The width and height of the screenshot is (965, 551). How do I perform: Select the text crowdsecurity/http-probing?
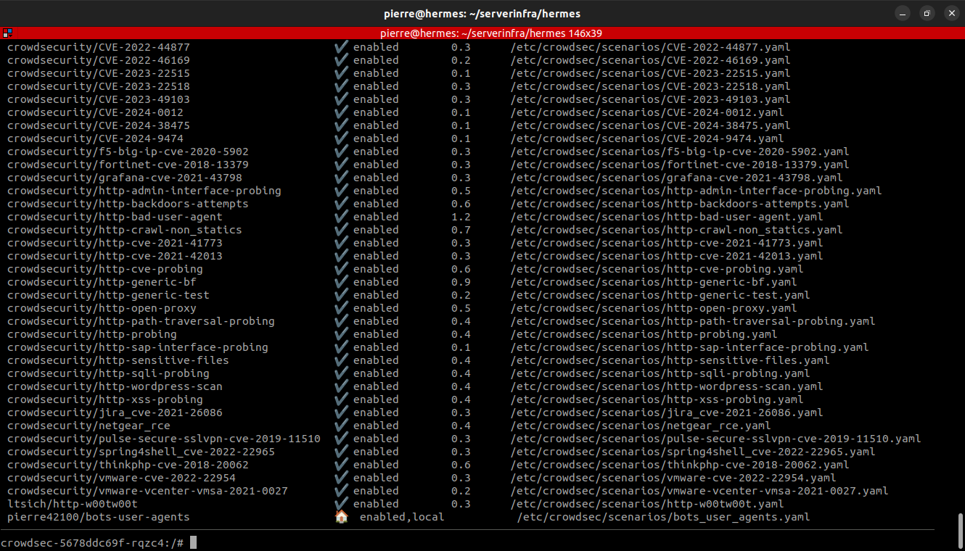[92, 334]
